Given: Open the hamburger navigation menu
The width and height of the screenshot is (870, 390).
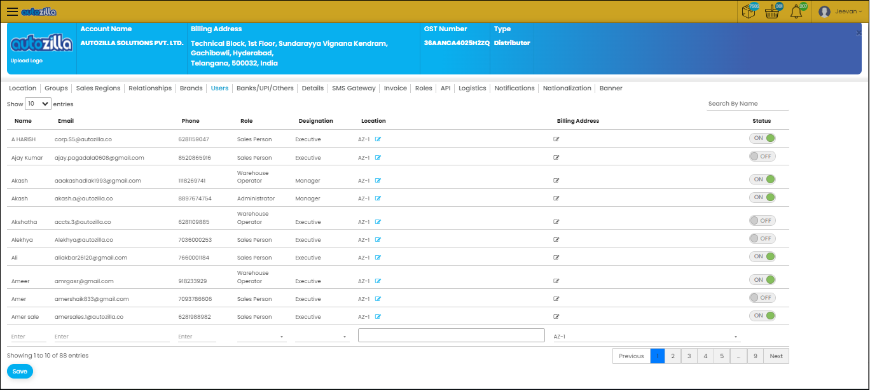Looking at the screenshot, I should click(x=12, y=11).
